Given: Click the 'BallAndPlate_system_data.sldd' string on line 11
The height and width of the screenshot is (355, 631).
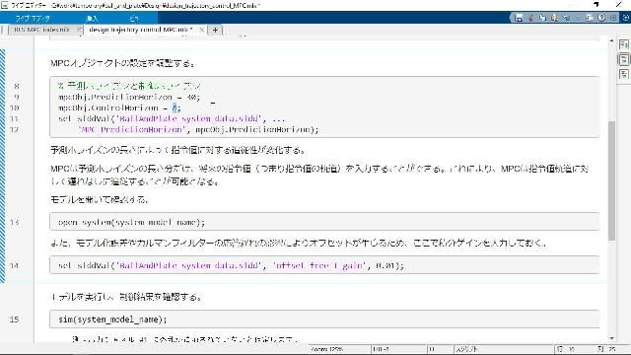Looking at the screenshot, I should pos(188,118).
